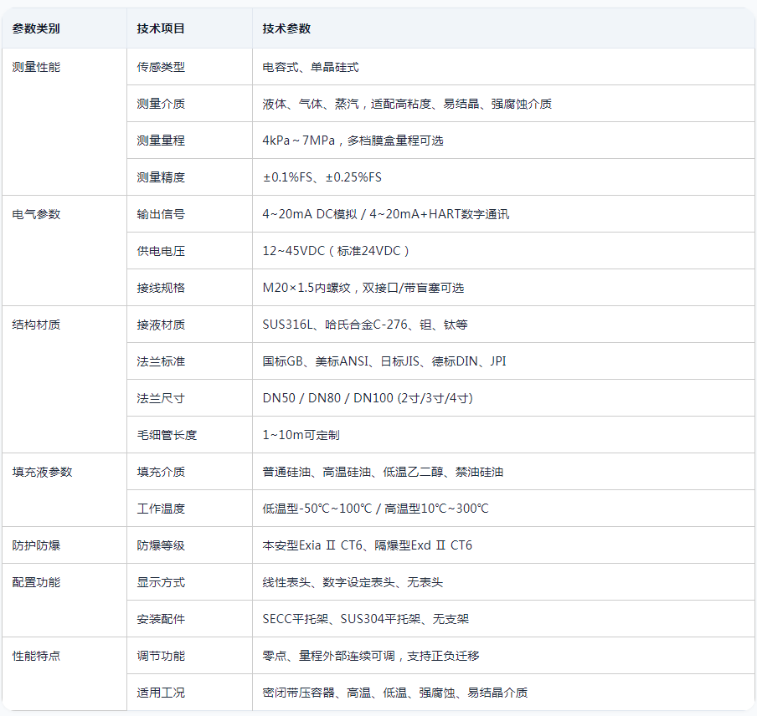Select the 法兰尺寸 item cell

(190, 398)
